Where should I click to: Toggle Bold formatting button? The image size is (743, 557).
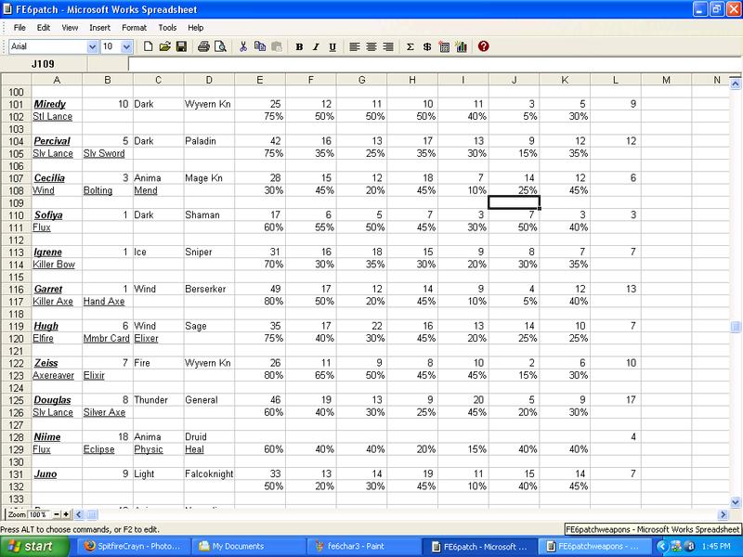(x=299, y=46)
